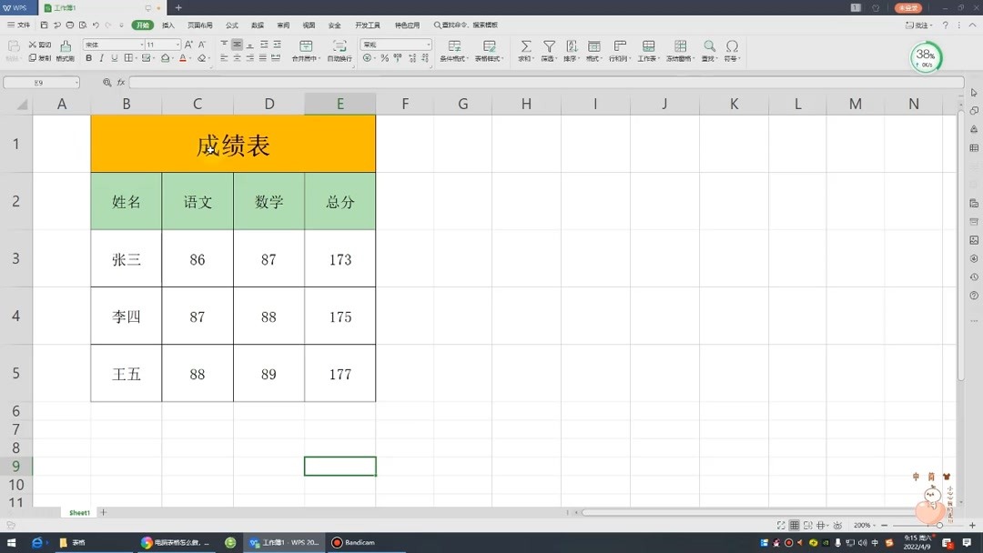
Task: Expand the font color dropdown arrow
Action: point(190,56)
